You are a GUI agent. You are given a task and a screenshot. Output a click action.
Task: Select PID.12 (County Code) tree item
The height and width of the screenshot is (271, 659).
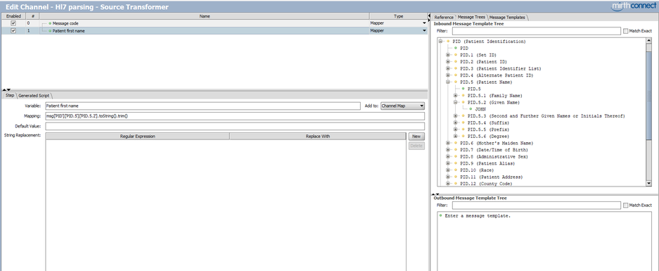pos(487,184)
